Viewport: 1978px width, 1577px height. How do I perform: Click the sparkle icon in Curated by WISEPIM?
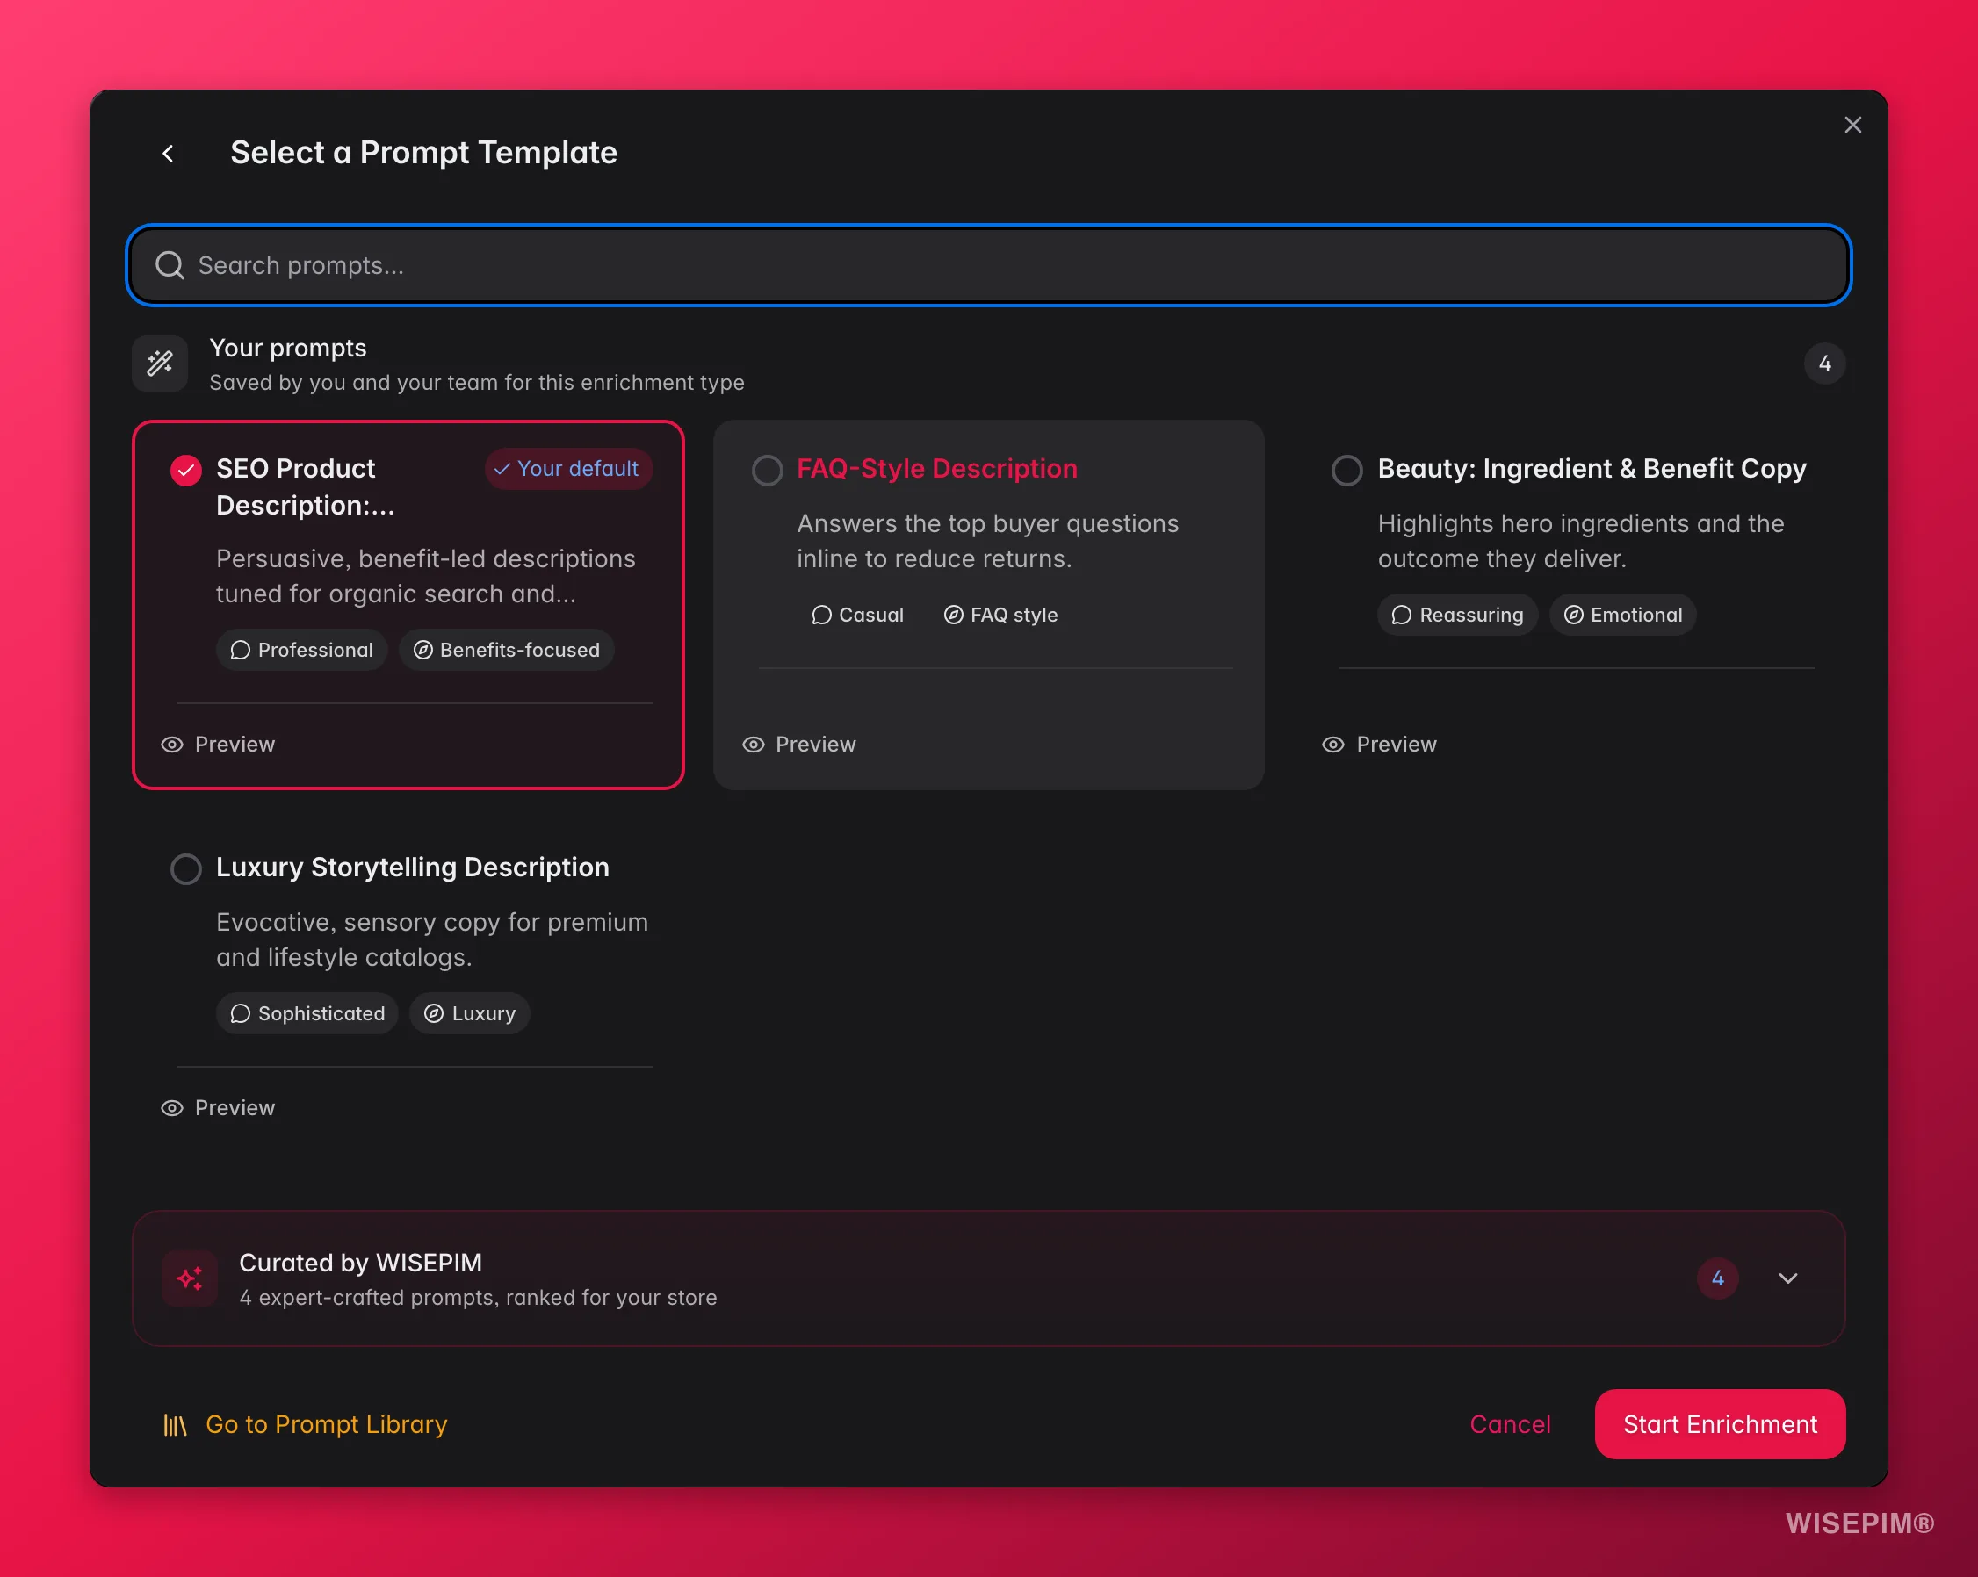[x=190, y=1278]
